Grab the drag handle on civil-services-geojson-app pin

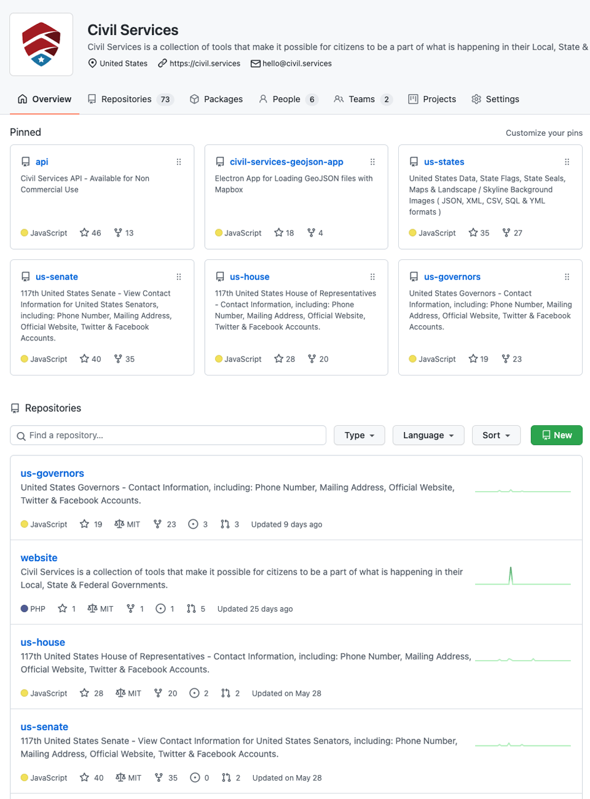click(x=372, y=162)
